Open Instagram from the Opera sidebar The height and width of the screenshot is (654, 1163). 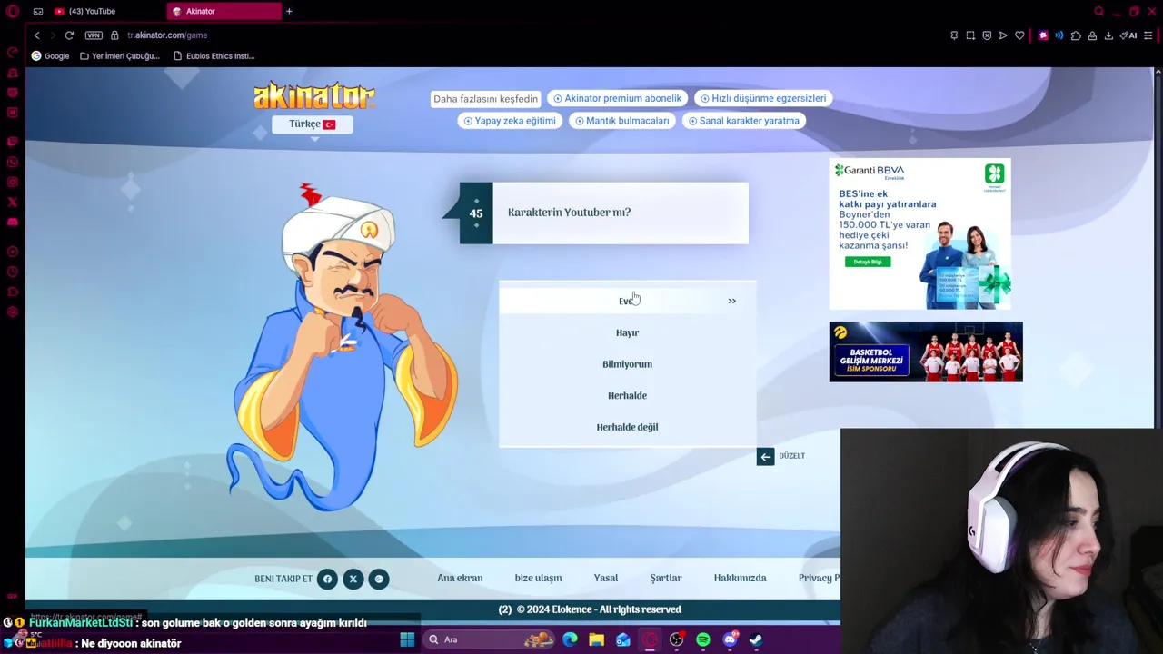click(x=12, y=183)
